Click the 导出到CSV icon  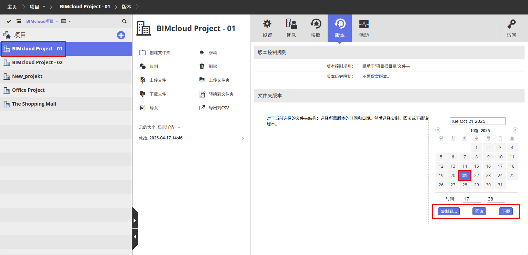tap(202, 108)
